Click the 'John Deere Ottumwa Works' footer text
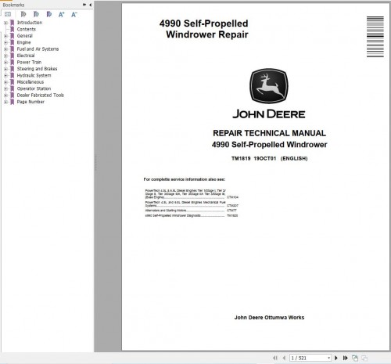This screenshot has height=364, width=391. [x=269, y=318]
